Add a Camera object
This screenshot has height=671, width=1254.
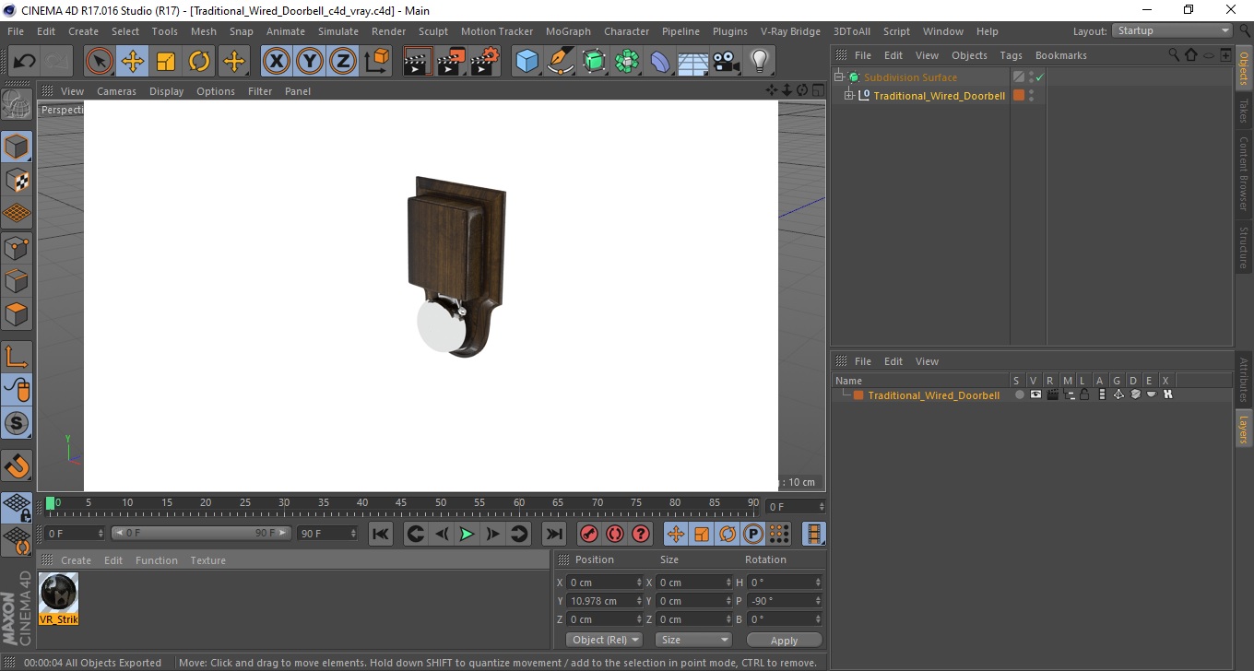pos(727,62)
